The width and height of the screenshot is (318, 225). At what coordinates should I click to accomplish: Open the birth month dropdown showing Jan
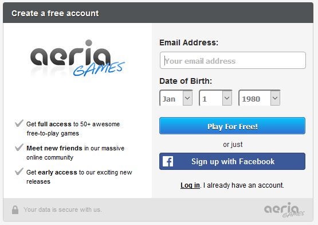tap(176, 98)
